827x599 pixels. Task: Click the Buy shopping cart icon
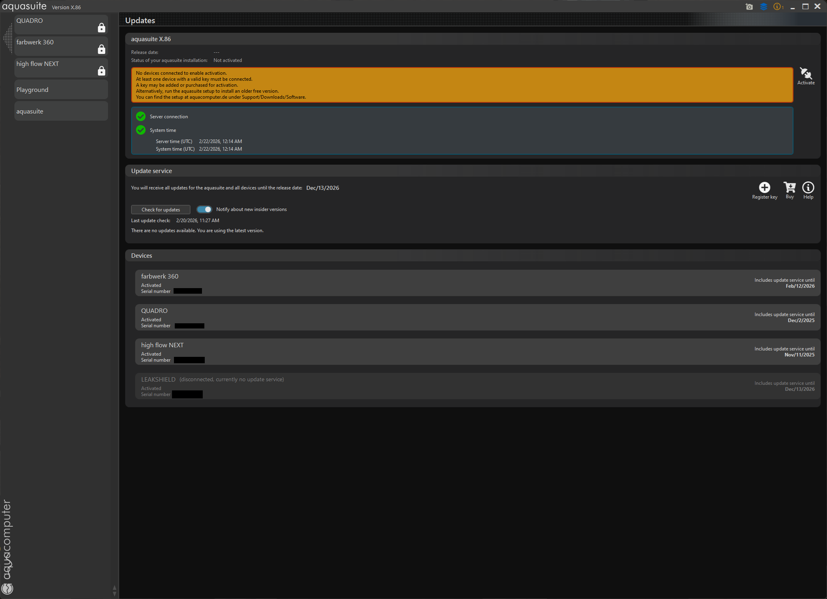coord(789,187)
